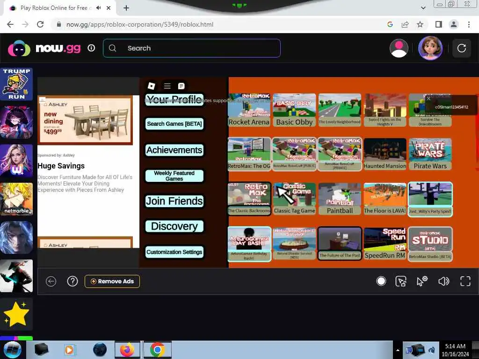This screenshot has height=359, width=479.
Task: Click the now.gg logo
Action: [x=44, y=48]
